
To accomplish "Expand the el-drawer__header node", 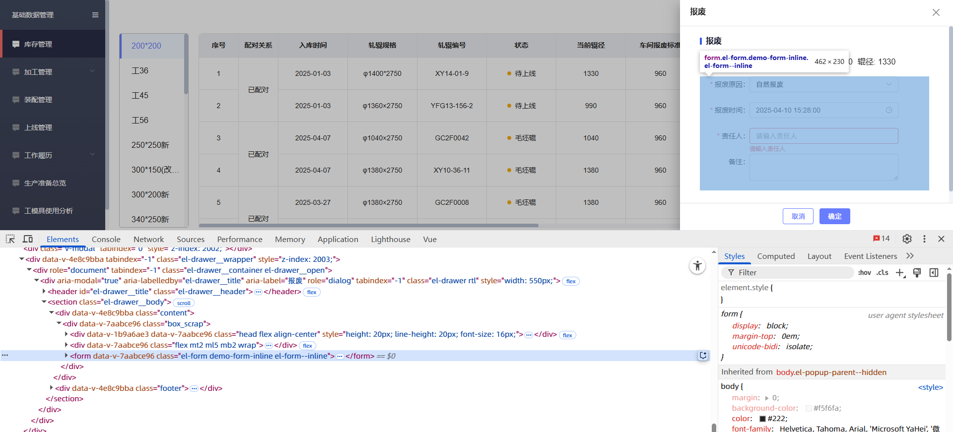I will (x=44, y=292).
